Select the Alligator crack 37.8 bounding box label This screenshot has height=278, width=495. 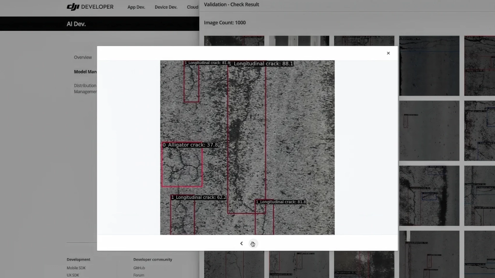click(190, 144)
